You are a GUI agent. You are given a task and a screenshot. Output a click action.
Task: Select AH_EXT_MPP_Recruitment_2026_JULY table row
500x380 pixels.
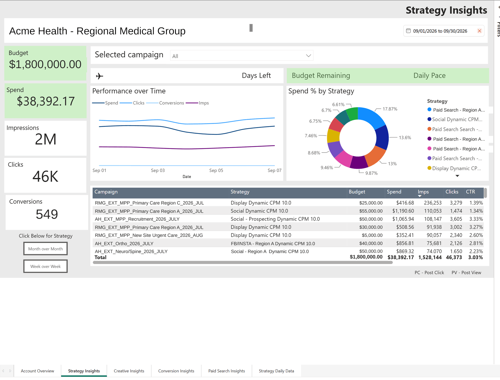(288, 219)
